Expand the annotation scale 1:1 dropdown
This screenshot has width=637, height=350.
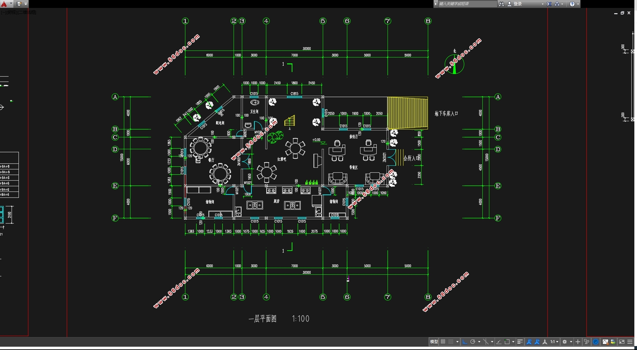pyautogui.click(x=554, y=342)
